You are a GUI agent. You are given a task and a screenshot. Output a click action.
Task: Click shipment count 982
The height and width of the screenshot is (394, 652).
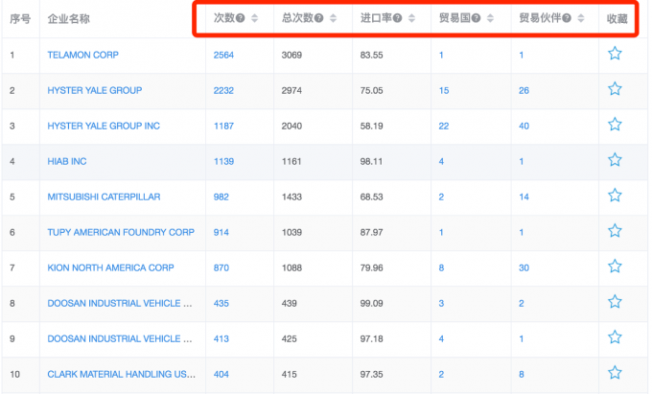221,197
